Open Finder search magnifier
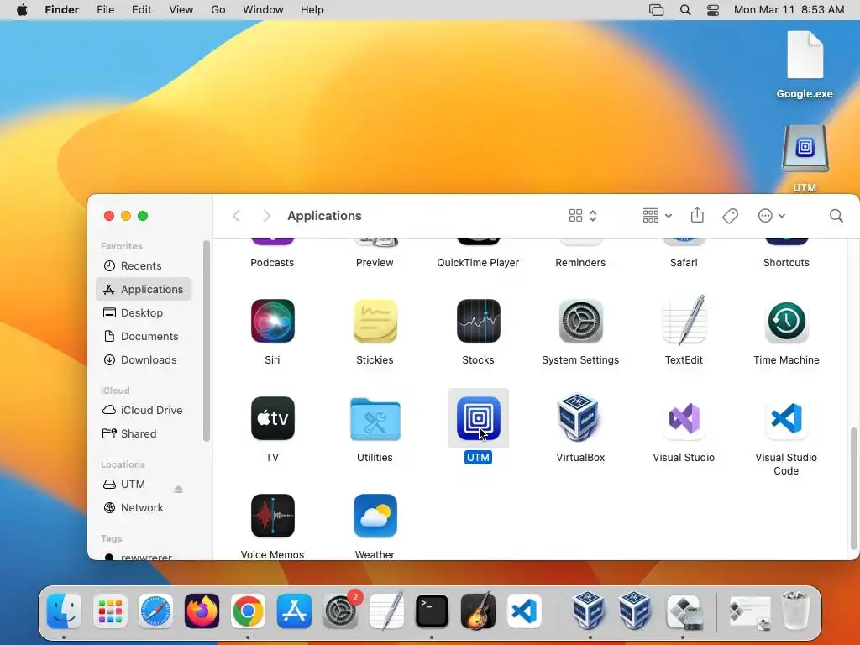The height and width of the screenshot is (645, 860). (836, 216)
